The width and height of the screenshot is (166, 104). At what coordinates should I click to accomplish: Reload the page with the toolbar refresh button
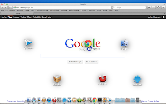pos(10,7)
